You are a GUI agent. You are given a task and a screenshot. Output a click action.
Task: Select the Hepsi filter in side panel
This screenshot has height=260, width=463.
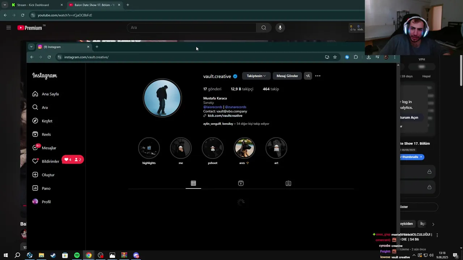426,76
